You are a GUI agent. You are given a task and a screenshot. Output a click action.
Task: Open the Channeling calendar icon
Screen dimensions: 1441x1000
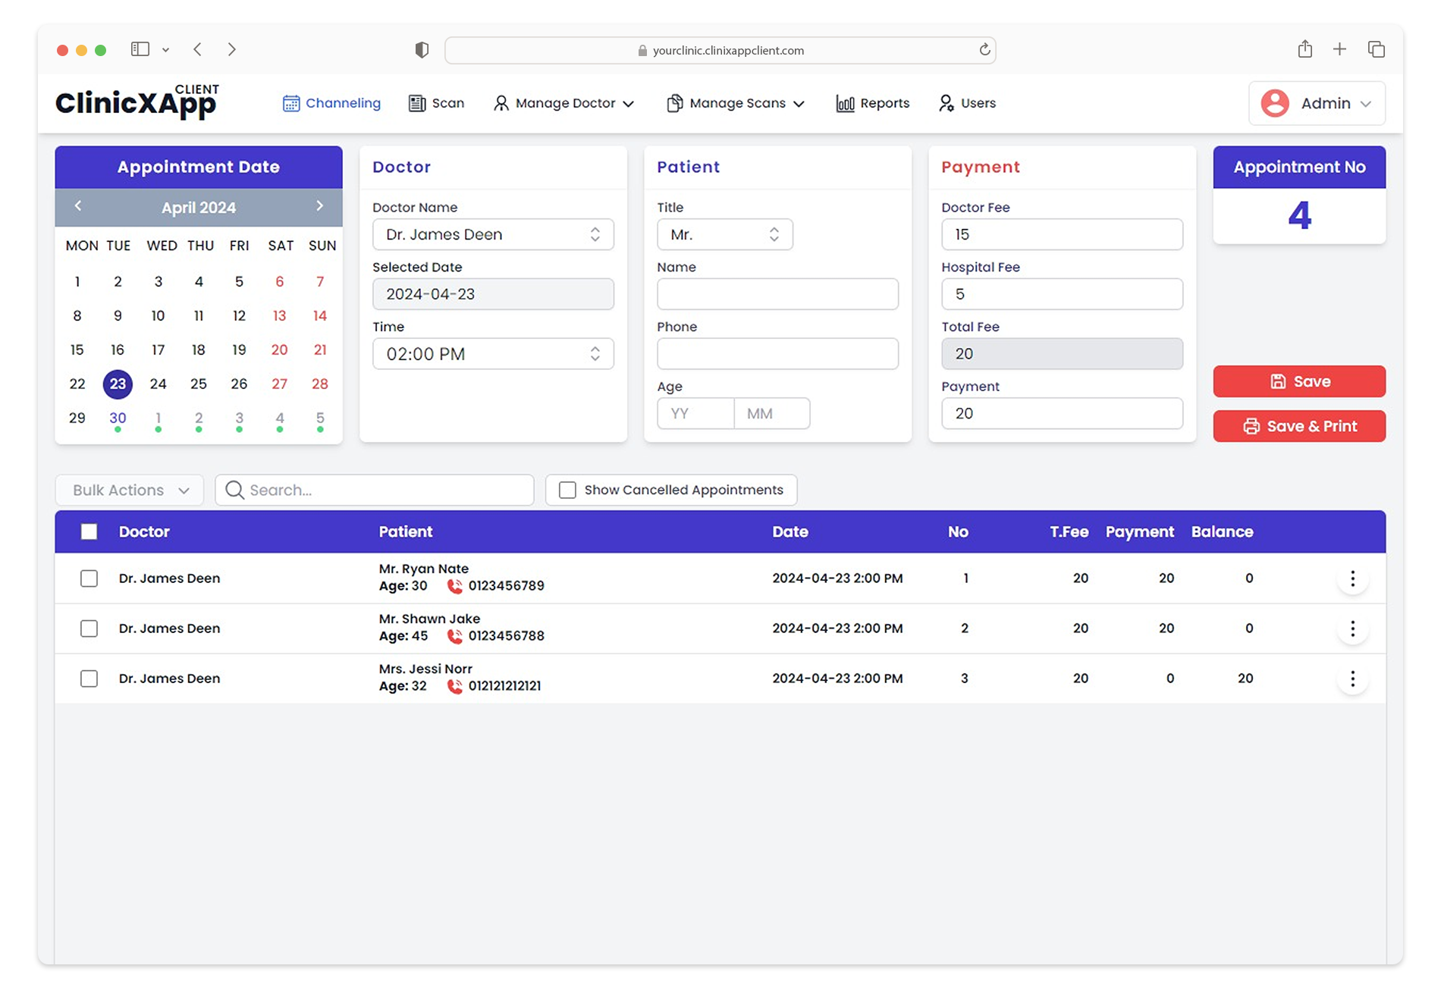(x=292, y=103)
